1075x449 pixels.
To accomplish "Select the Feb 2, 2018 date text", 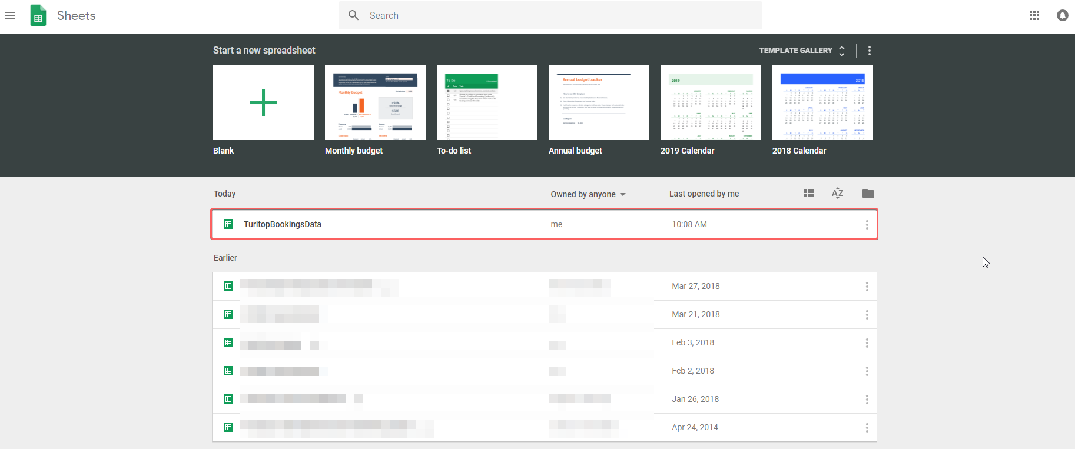I will pyautogui.click(x=693, y=371).
